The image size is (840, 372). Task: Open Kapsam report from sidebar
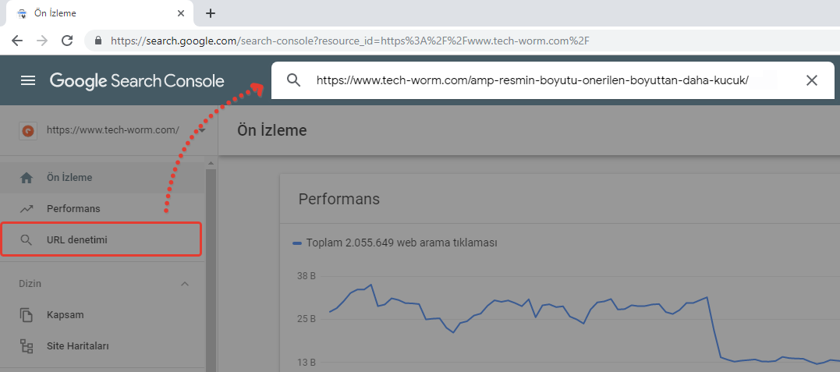coord(65,315)
